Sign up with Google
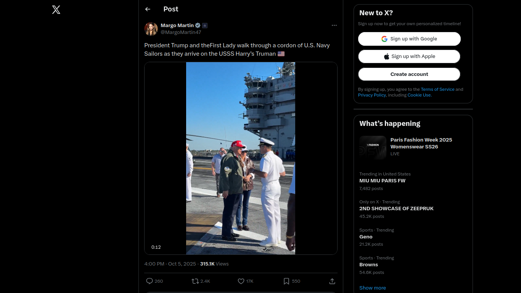521x293 pixels. (x=409, y=39)
